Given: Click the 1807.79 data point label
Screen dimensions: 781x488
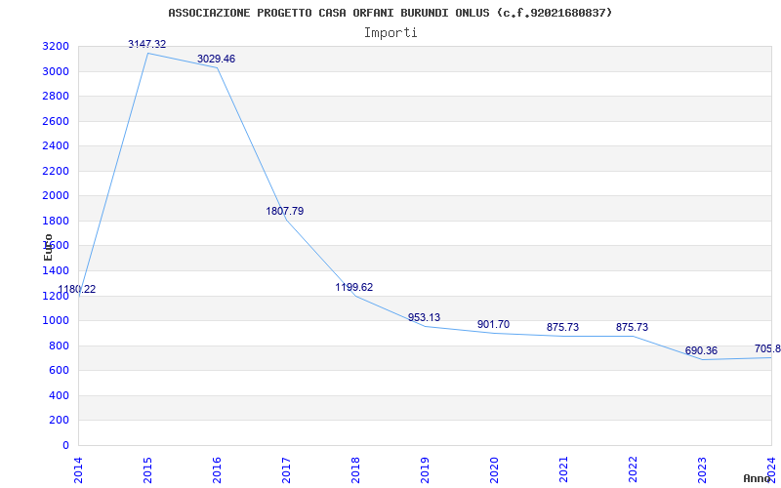Looking at the screenshot, I should (x=285, y=211).
